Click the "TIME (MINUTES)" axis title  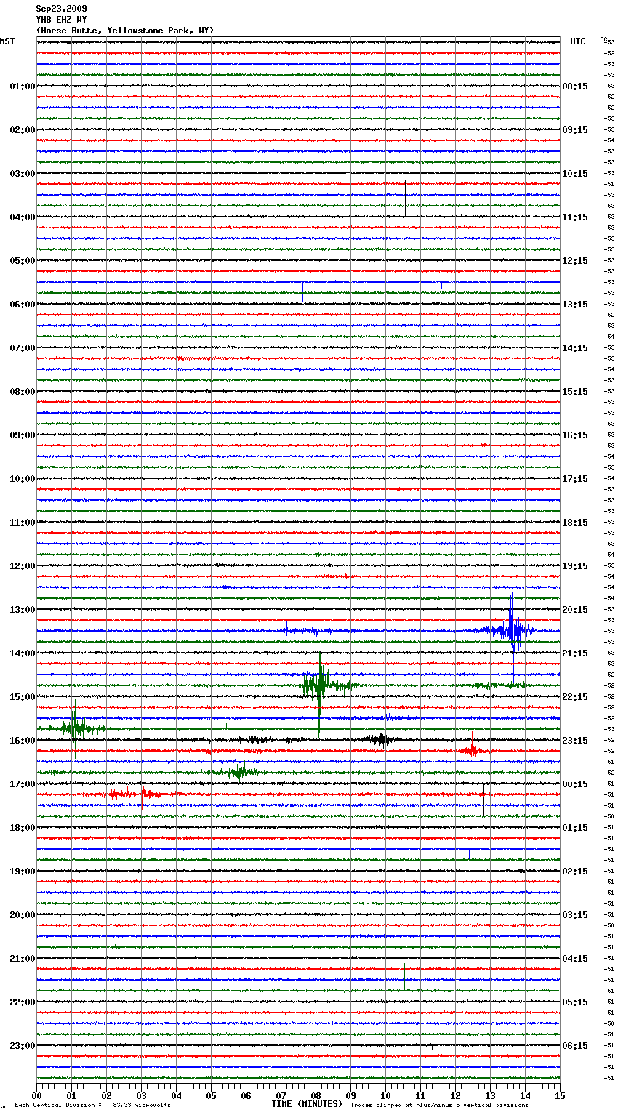(307, 1104)
